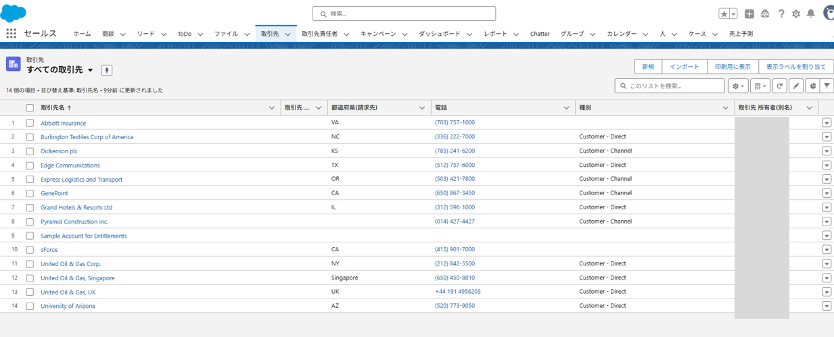Open the Favorites star icon
This screenshot has width=834, height=337.
[724, 14]
